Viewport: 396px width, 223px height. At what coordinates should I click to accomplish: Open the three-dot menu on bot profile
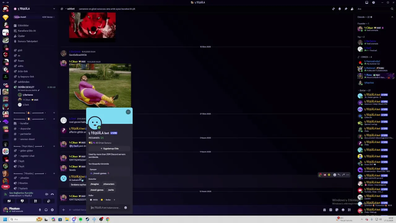click(128, 112)
